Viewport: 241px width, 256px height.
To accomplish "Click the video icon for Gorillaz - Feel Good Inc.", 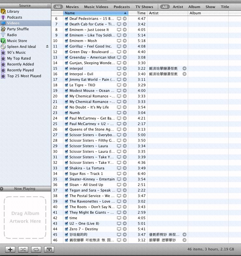I will point(119,46).
